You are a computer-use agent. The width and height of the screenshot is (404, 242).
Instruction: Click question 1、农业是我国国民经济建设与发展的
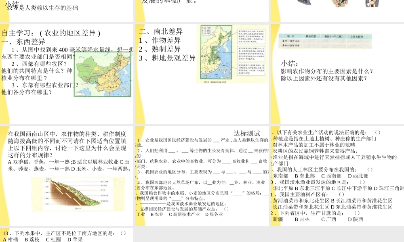point(202,142)
